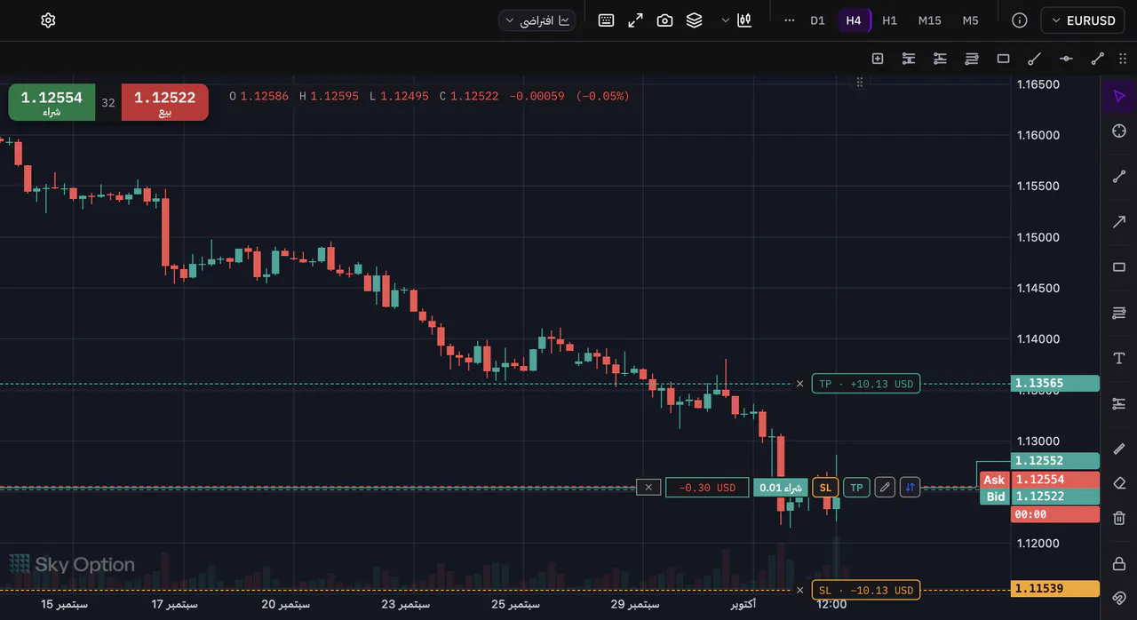Screen dimensions: 1137x620
Task: Switch to the M15 timeframe
Action: [929, 20]
